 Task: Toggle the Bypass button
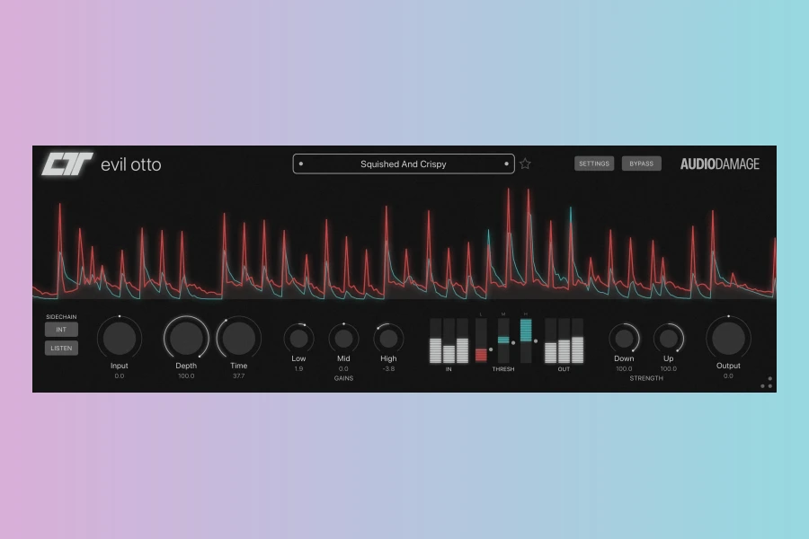pyautogui.click(x=641, y=163)
